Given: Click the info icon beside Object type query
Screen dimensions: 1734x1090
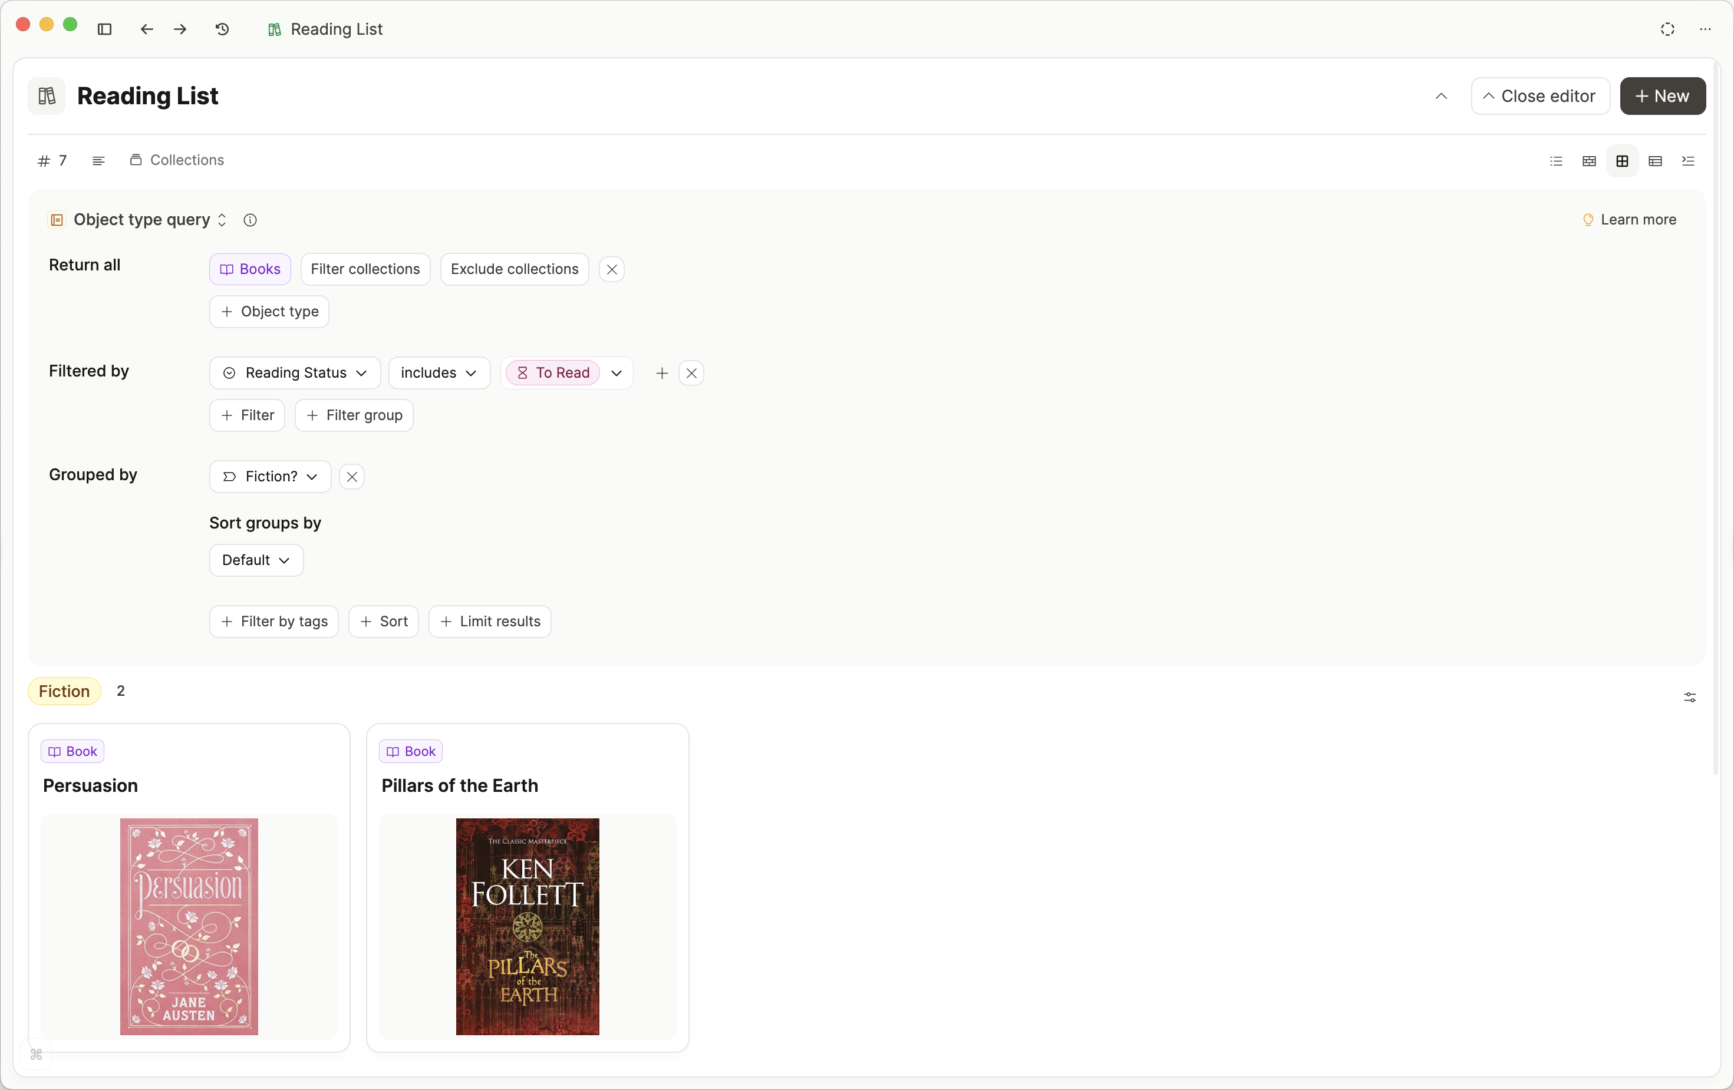Looking at the screenshot, I should (x=250, y=220).
